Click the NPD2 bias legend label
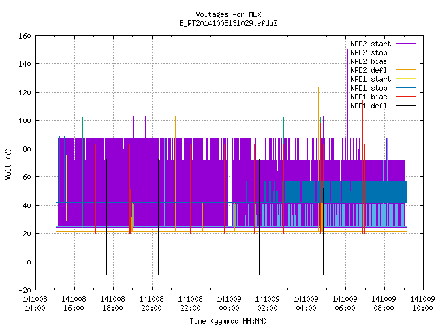The width and height of the screenshot is (436, 327). tap(369, 61)
